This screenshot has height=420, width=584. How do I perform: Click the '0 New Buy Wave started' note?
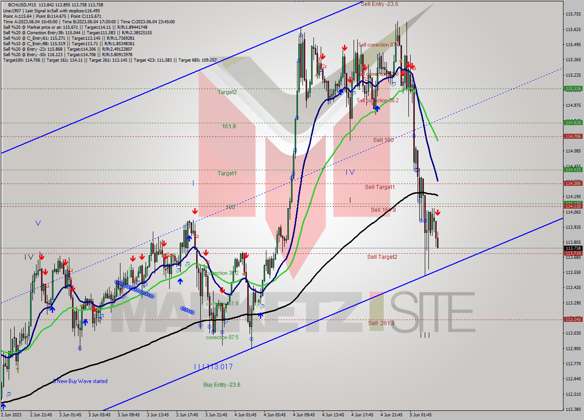coord(80,381)
